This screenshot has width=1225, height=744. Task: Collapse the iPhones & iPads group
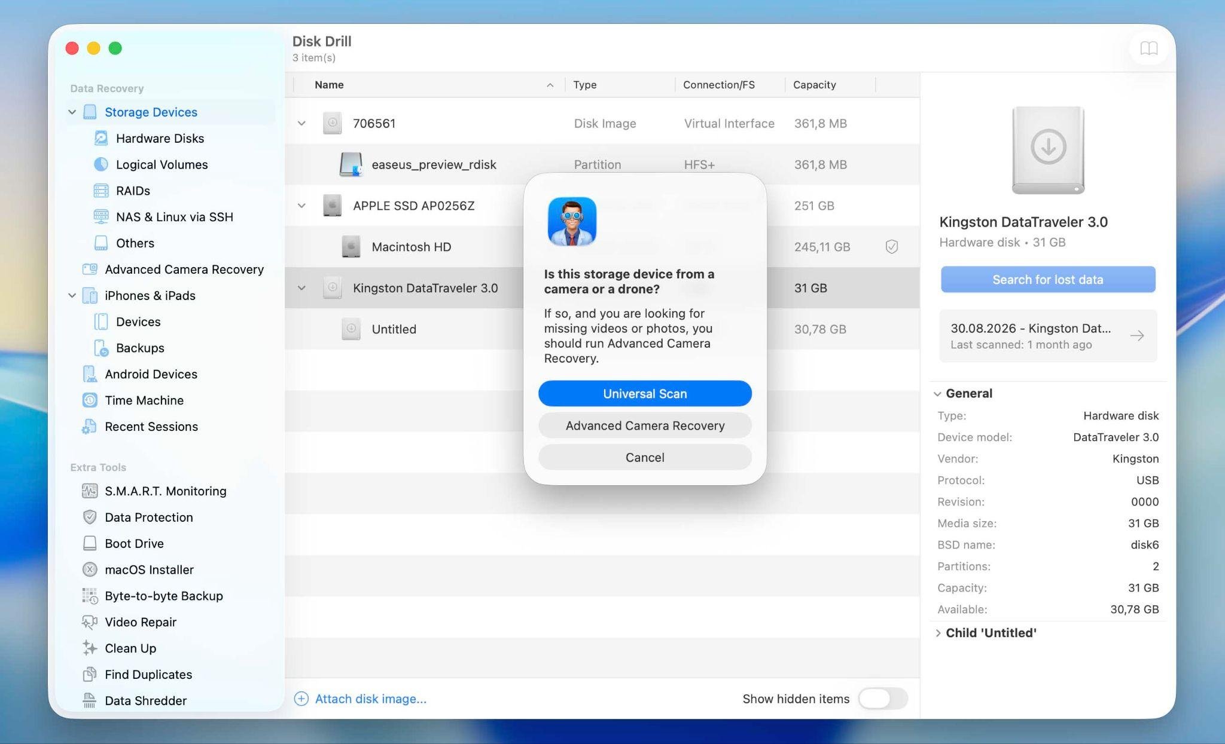pos(72,296)
